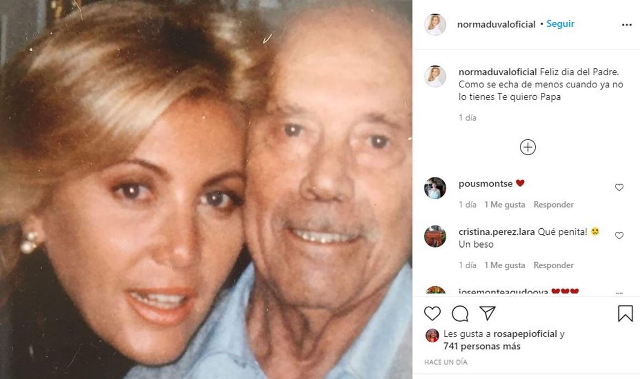
Task: Open the small liker avatar beside Les gusta
Action: point(432,336)
